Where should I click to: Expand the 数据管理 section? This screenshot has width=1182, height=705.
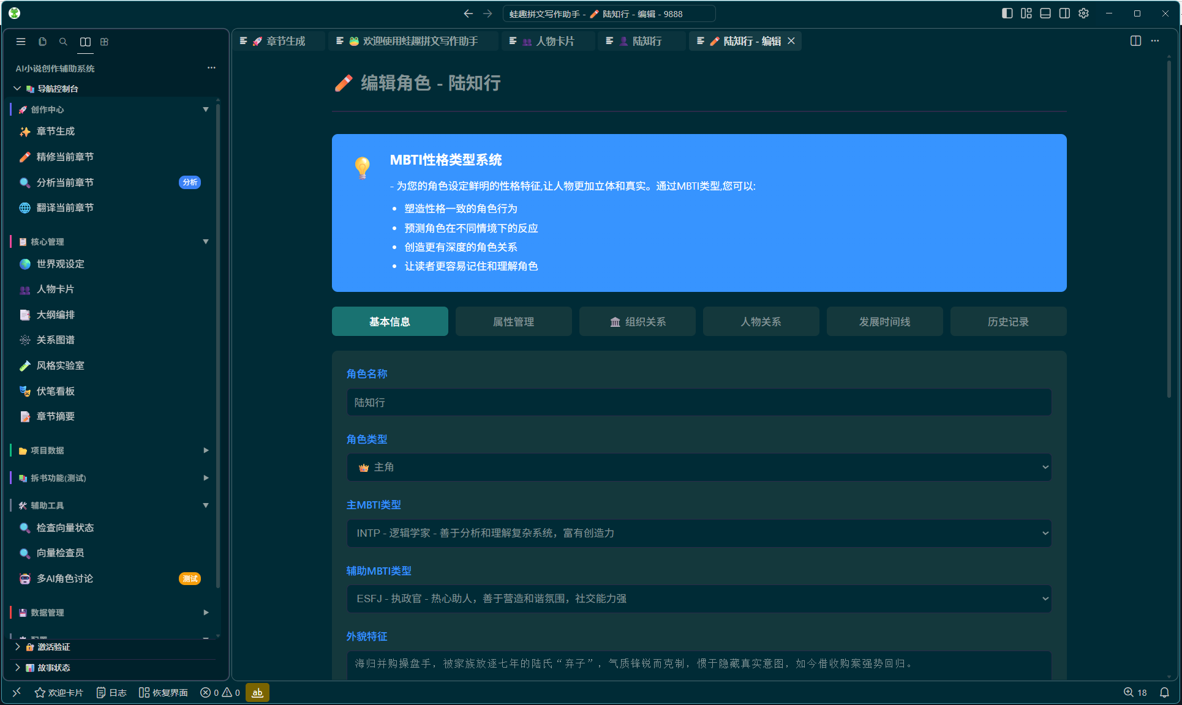[x=113, y=613]
